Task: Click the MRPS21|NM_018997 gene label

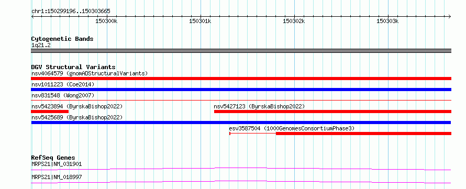Action: pyautogui.click(x=57, y=177)
